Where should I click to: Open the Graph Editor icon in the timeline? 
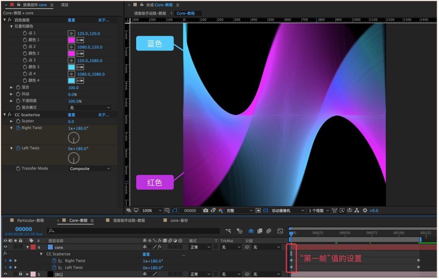pyautogui.click(x=280, y=231)
